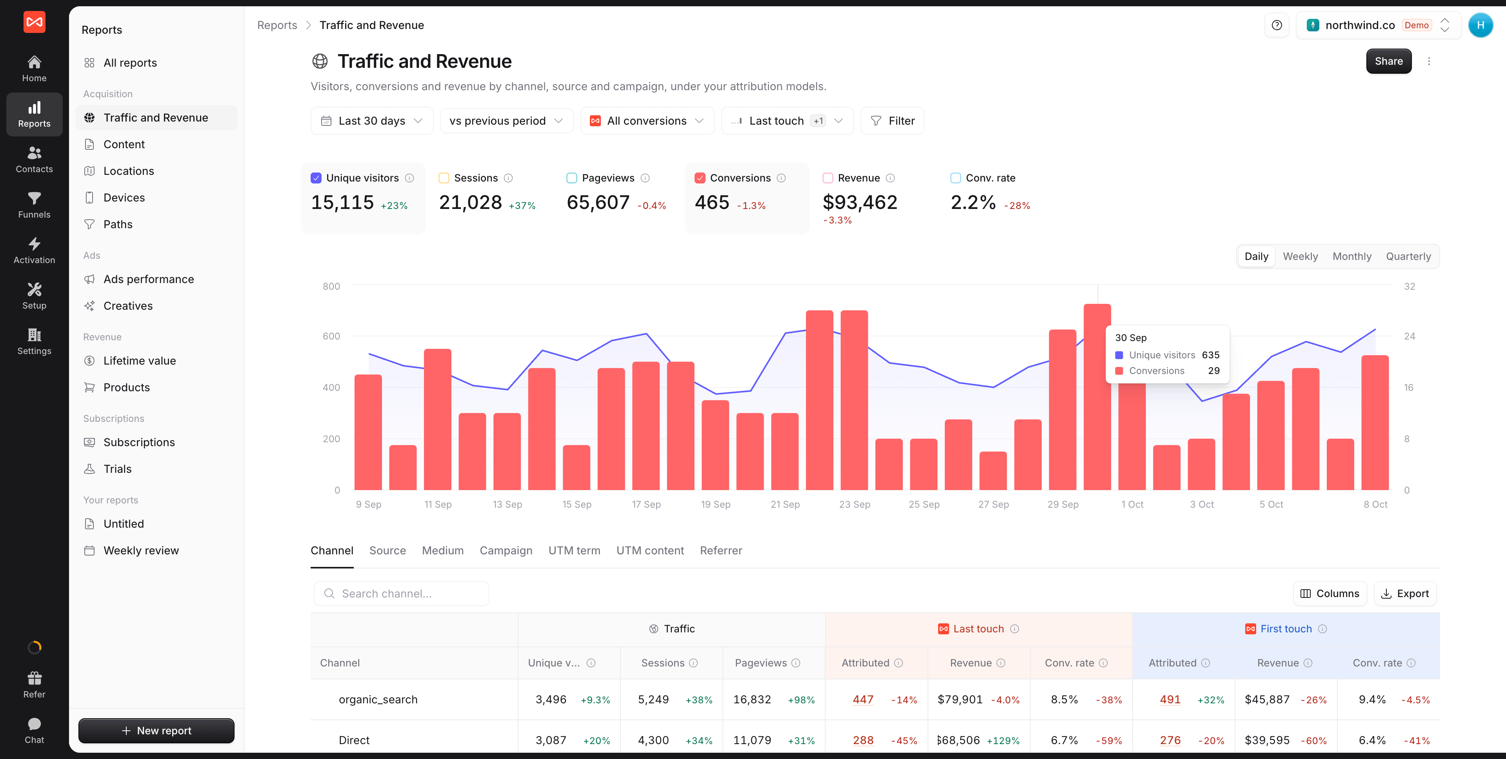Open the Last touch attribution dropdown

(787, 121)
